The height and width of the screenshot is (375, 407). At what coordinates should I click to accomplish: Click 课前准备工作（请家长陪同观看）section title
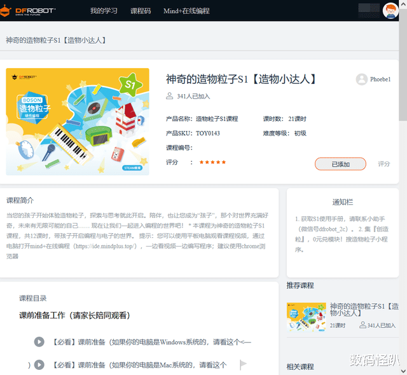(74, 315)
